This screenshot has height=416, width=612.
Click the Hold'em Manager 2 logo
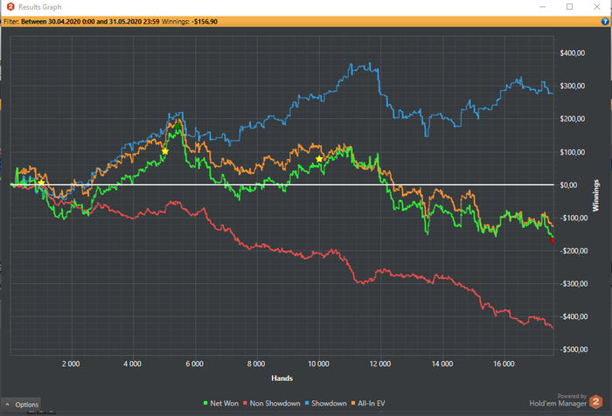point(596,401)
